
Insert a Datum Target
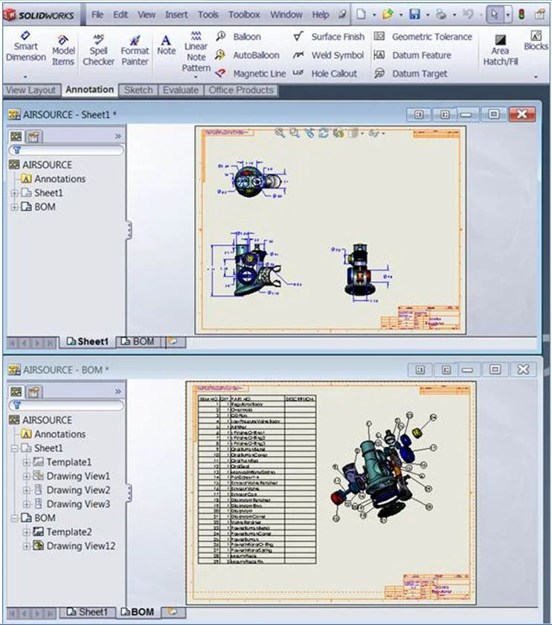pyautogui.click(x=411, y=74)
